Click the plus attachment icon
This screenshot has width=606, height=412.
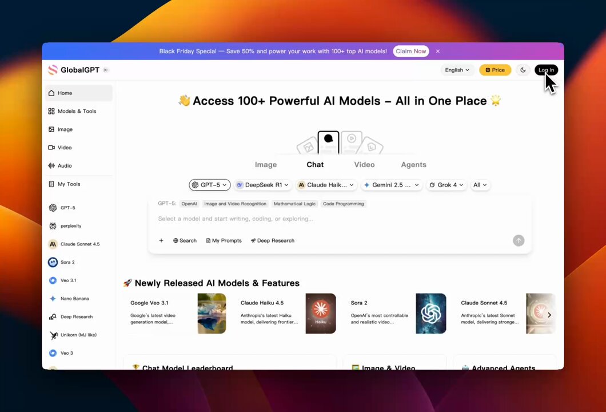pos(161,241)
